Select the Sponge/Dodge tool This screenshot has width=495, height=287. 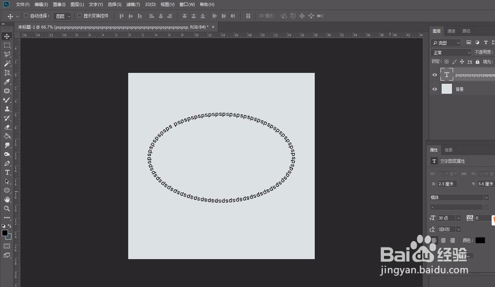coord(7,155)
